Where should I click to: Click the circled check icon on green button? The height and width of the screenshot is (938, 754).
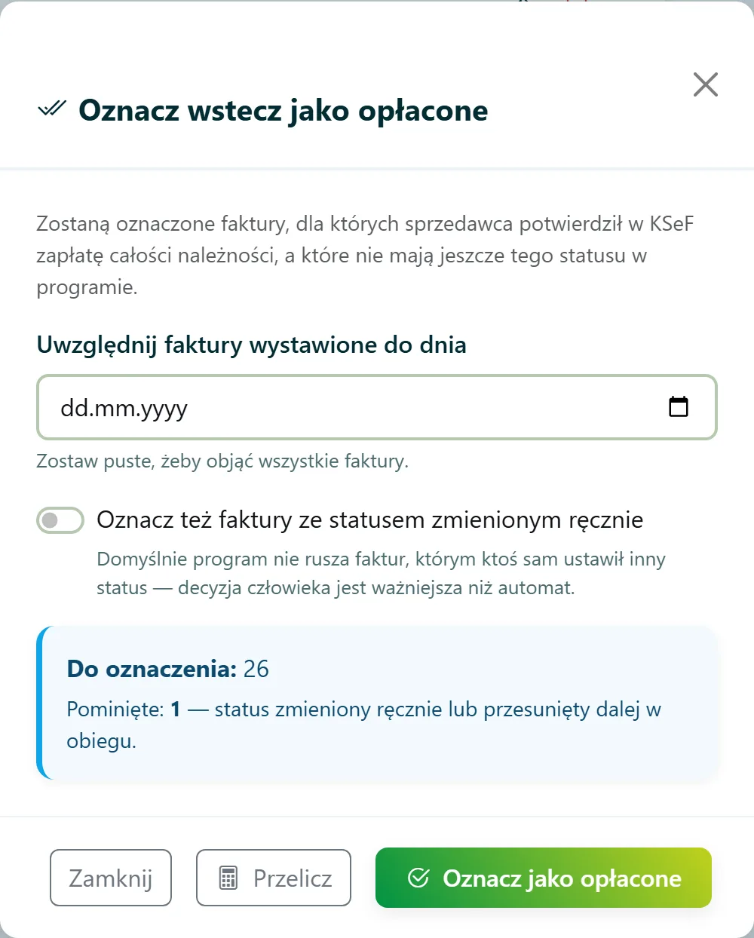click(x=418, y=878)
